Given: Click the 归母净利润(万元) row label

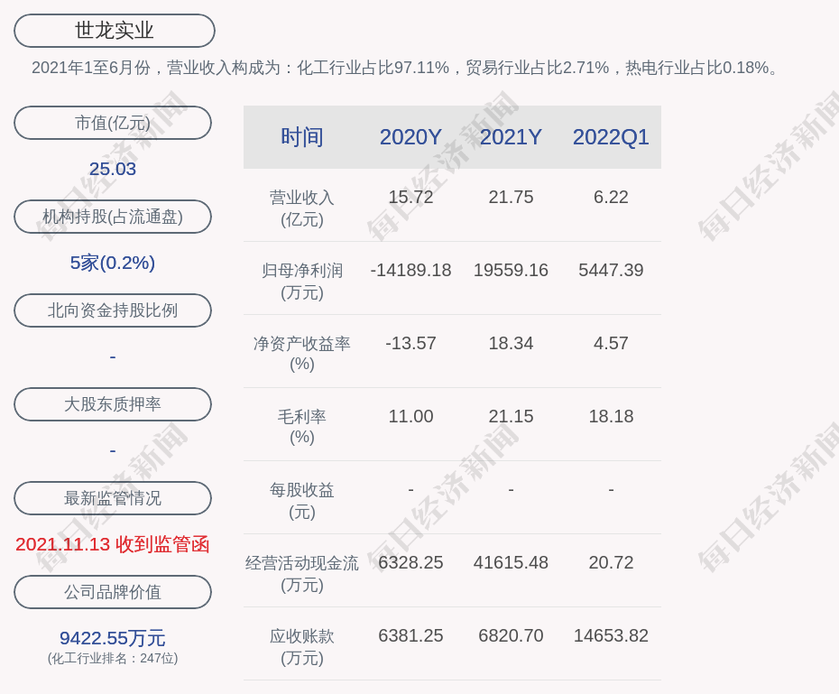Looking at the screenshot, I should point(302,282).
